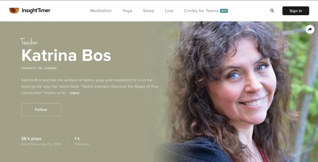Click the NEW badge beside Circles for Teams

point(224,11)
